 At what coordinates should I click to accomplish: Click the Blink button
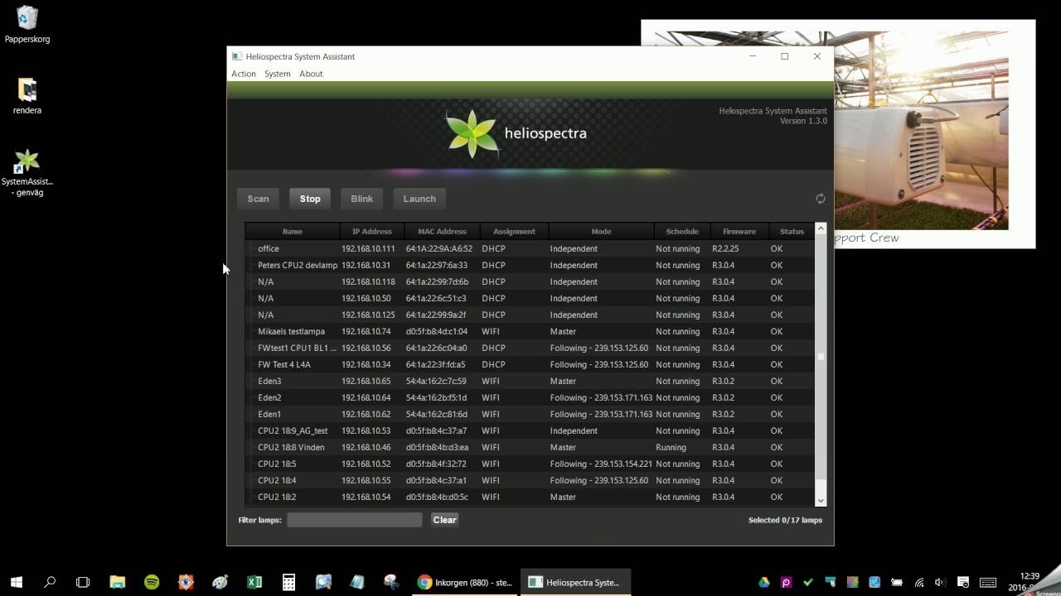coord(361,199)
